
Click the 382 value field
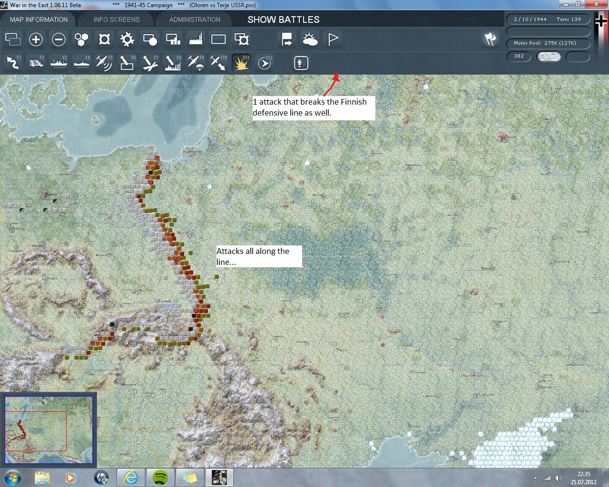[x=519, y=56]
